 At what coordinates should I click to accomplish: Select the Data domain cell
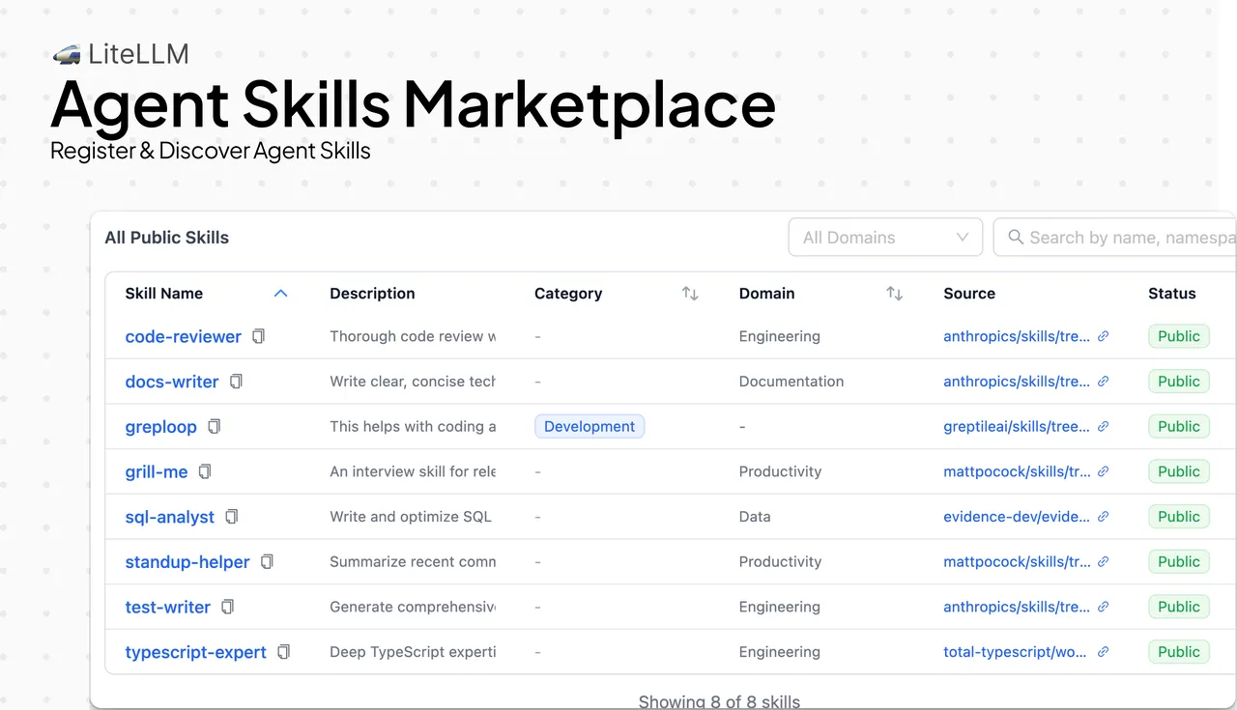755,517
